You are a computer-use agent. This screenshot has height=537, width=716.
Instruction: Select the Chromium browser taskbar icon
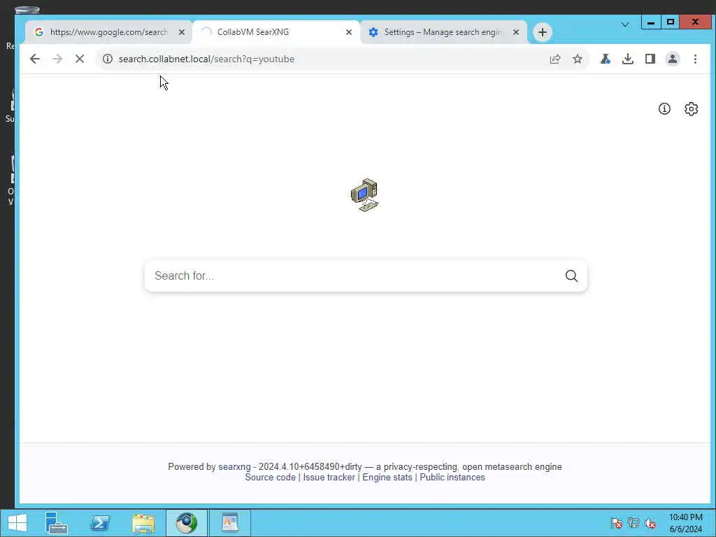pos(186,523)
